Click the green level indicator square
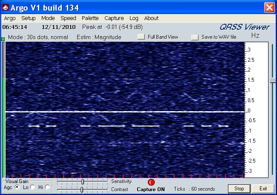Viewport: 277px width, 195px height. tap(3, 39)
